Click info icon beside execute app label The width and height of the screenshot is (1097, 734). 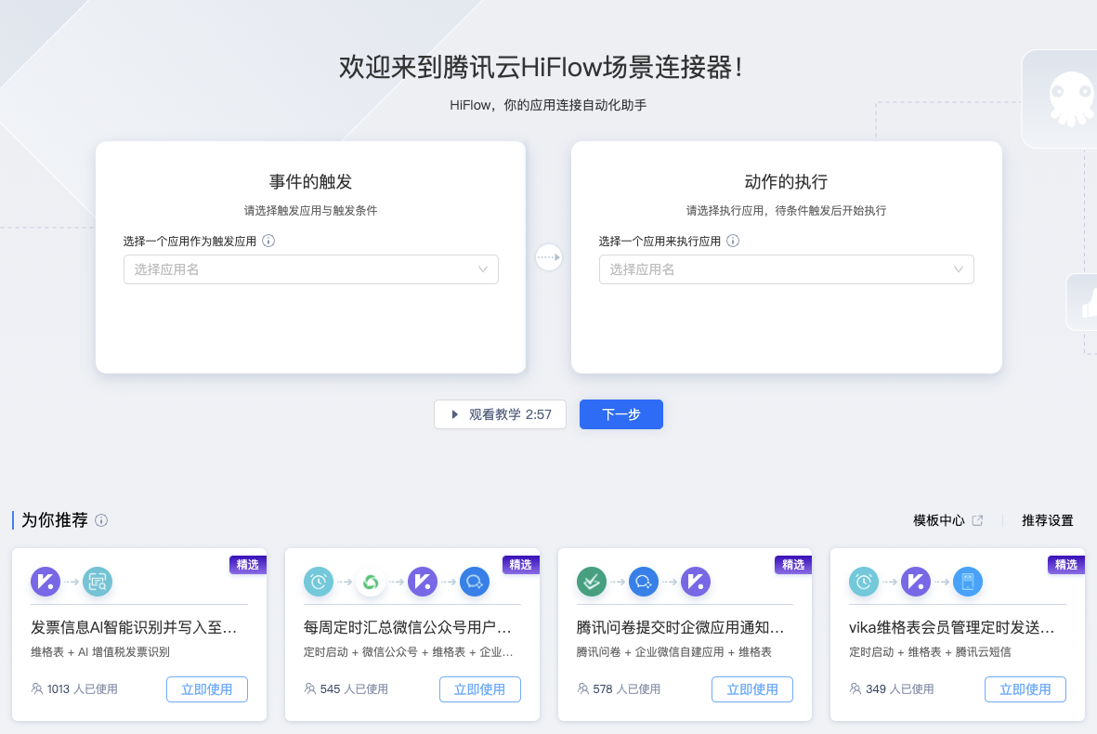(x=733, y=241)
